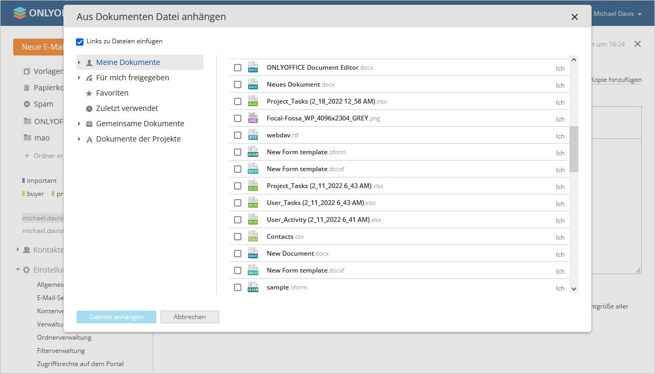
Task: Click DOCX icon of ONLYOFFICE Document Editor file
Action: (x=253, y=68)
